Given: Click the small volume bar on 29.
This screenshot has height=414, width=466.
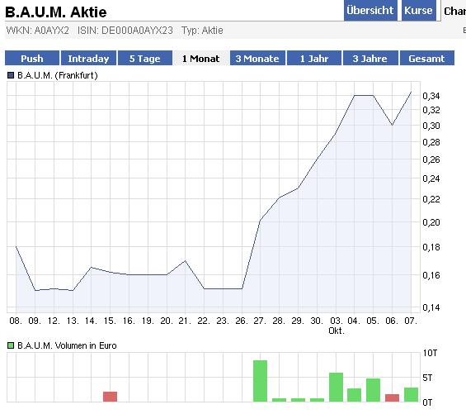Looking at the screenshot, I should [298, 400].
